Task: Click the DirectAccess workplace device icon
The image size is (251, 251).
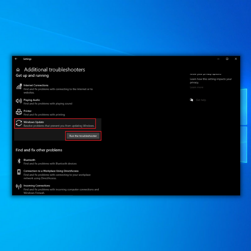Action: (19, 172)
